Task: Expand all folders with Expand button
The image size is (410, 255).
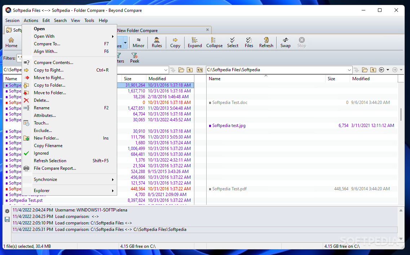Action: (x=195, y=42)
